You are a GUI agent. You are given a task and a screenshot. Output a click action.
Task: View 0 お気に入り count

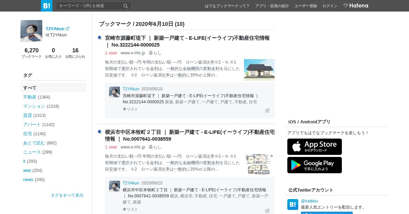coord(53,53)
